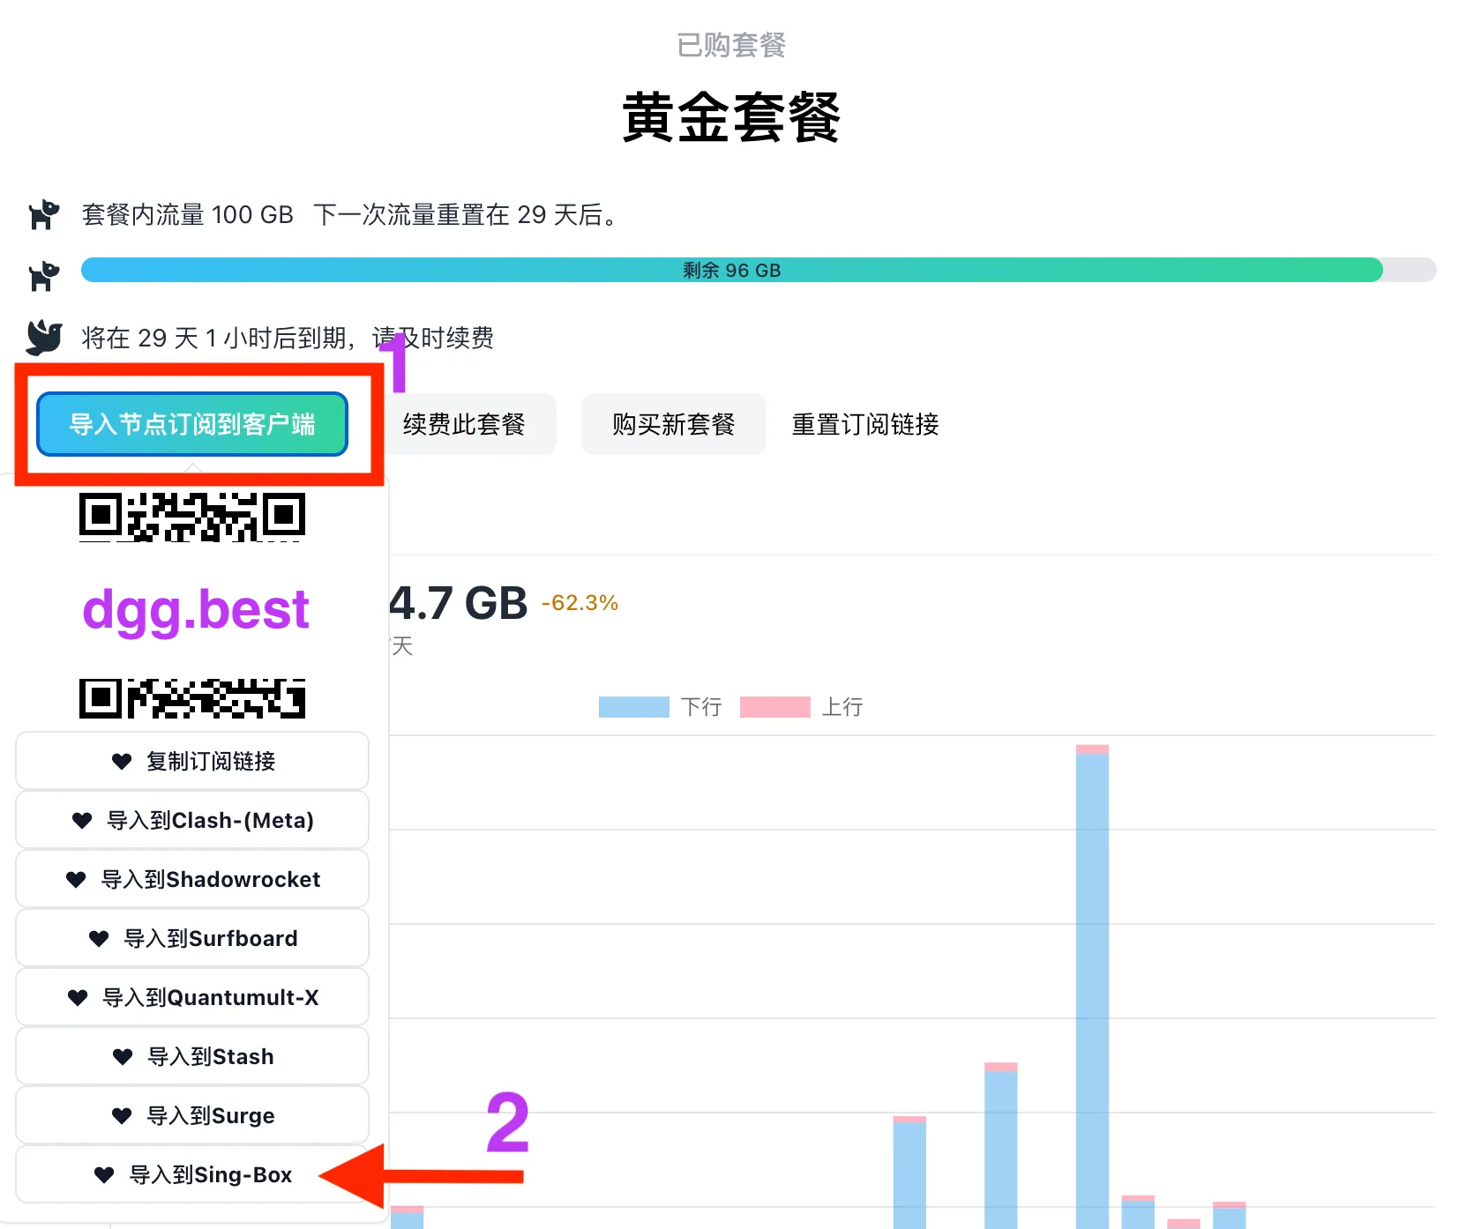Screen dimensions: 1459x1229
Task: Click the dog icon beside plan traffic text
Action: coord(43,214)
